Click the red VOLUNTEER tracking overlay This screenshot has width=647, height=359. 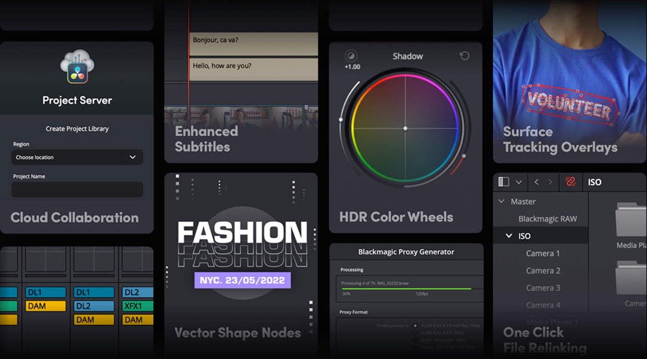(570, 105)
